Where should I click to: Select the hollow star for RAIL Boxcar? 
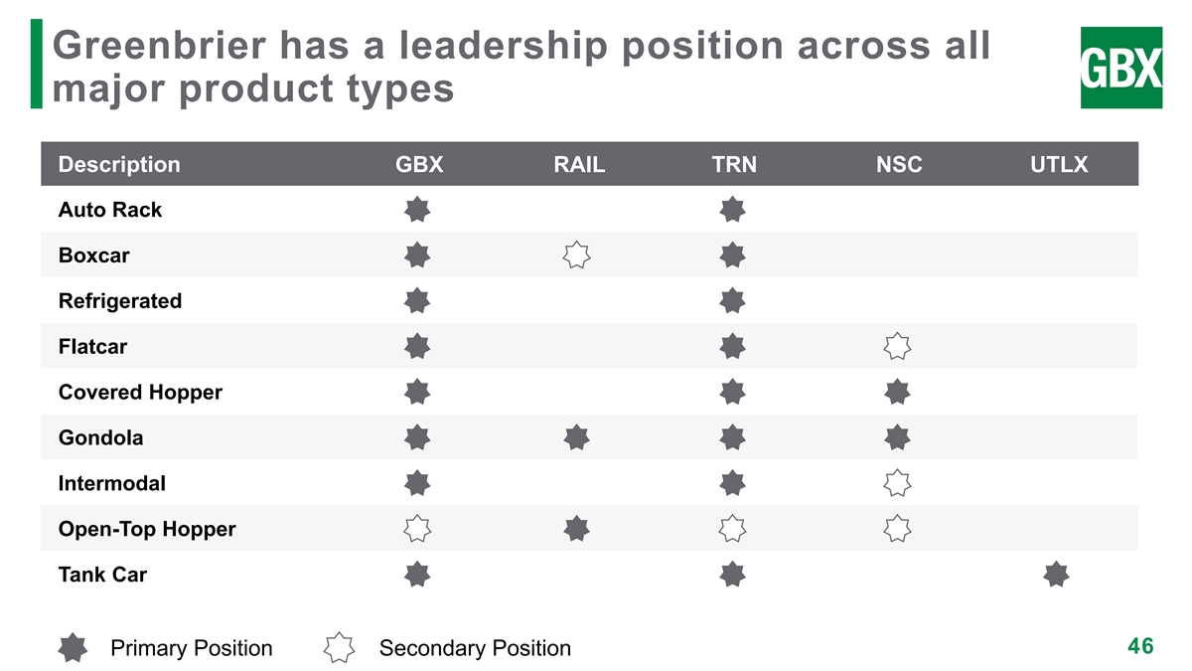click(576, 255)
